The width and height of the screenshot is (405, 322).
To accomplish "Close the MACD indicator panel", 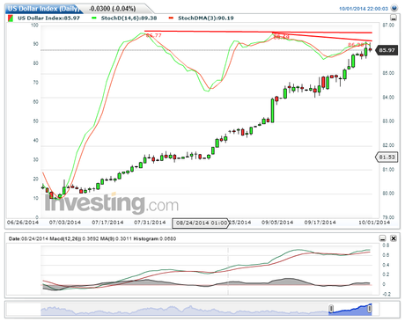I will point(394,238).
